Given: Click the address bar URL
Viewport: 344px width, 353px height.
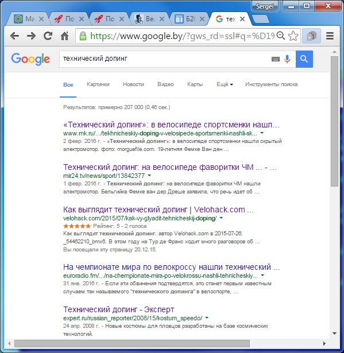Looking at the screenshot, I should point(182,36).
